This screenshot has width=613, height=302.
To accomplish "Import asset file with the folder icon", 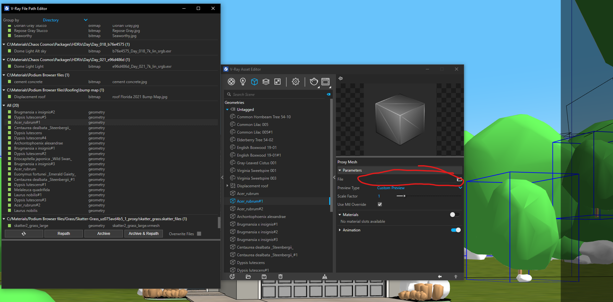I will [x=248, y=276].
